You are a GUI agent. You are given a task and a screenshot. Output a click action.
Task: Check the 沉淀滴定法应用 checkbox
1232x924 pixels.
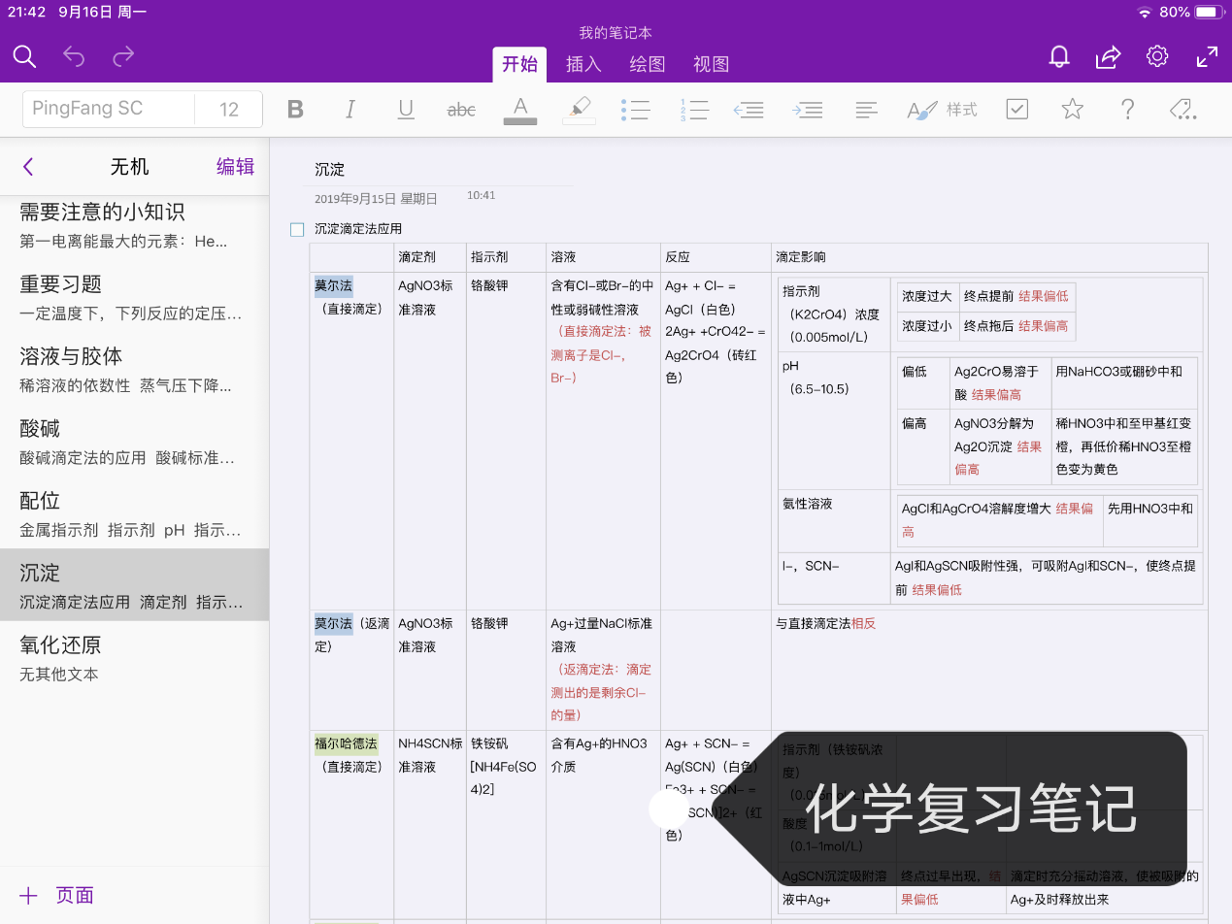point(297,229)
